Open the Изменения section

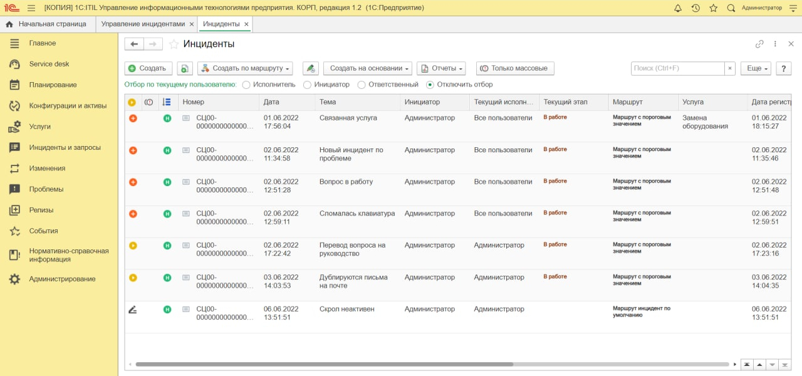[x=59, y=168]
